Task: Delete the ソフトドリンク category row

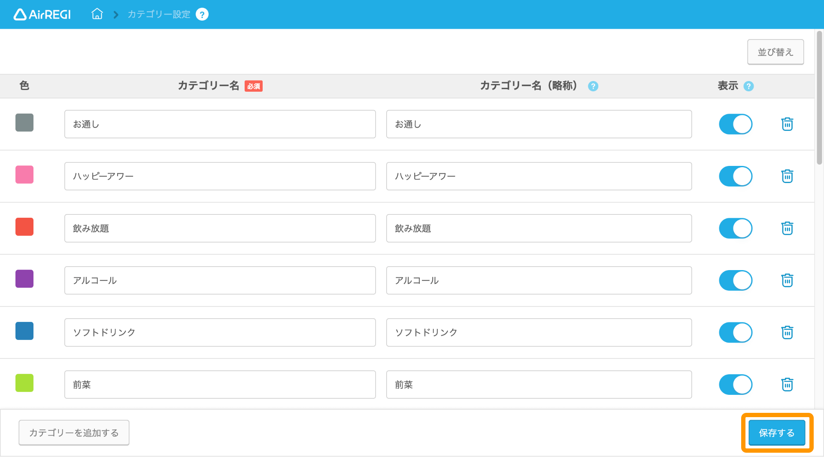Action: coord(787,332)
